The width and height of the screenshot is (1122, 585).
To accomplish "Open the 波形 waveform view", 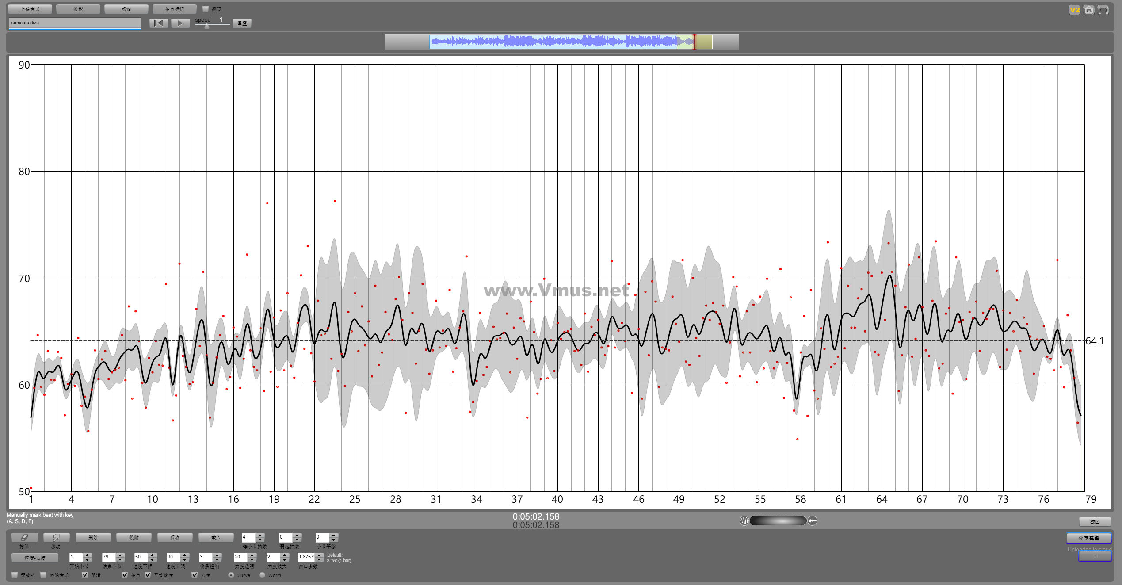I will pyautogui.click(x=78, y=9).
